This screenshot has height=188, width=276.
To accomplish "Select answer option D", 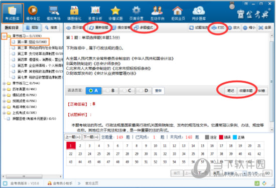I will tap(144, 91).
